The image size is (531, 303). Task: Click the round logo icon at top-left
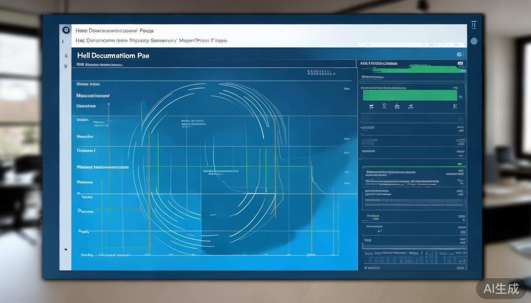[x=66, y=30]
